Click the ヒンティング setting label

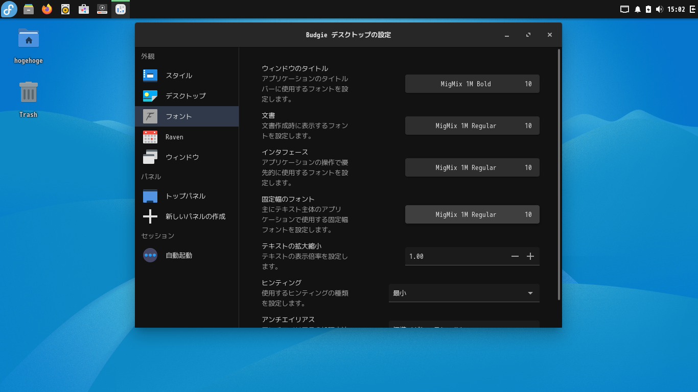pyautogui.click(x=282, y=283)
